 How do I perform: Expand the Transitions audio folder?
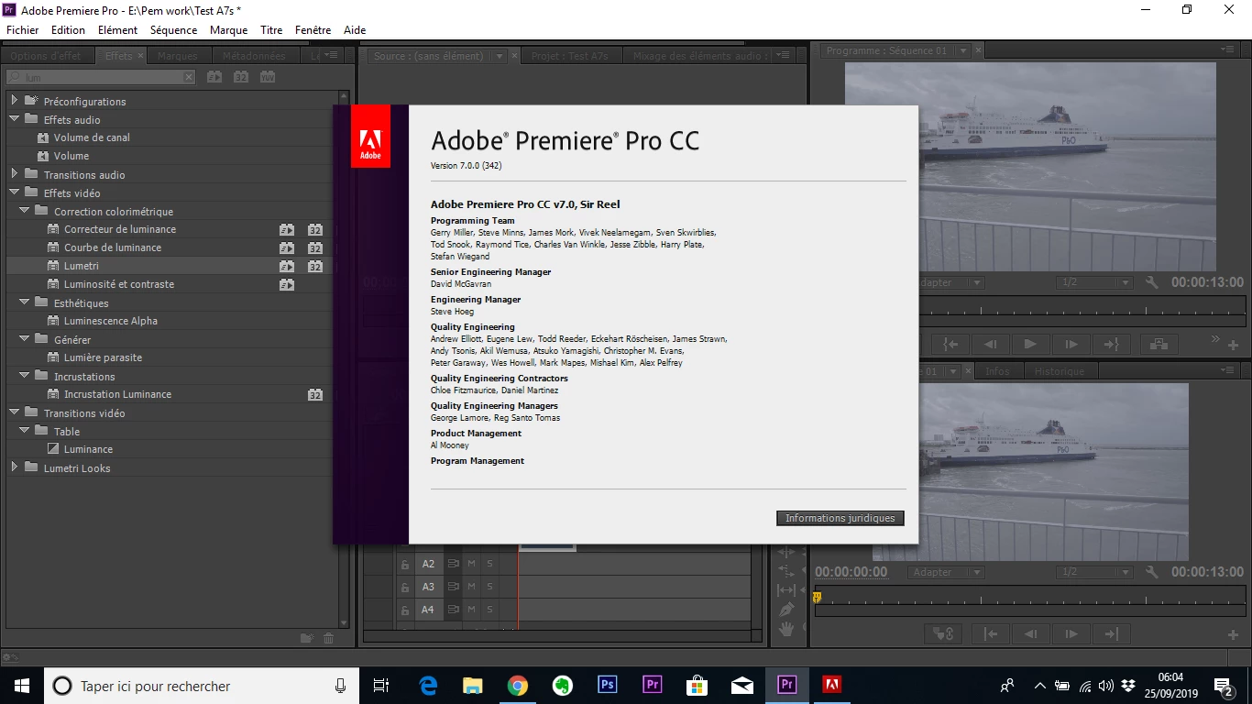15,173
